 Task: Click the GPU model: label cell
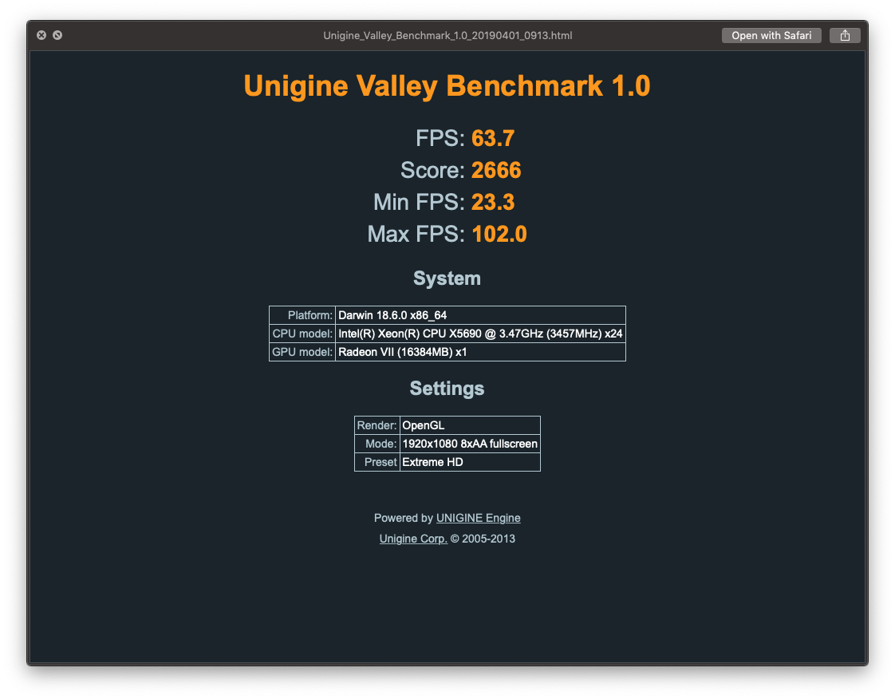pyautogui.click(x=302, y=352)
